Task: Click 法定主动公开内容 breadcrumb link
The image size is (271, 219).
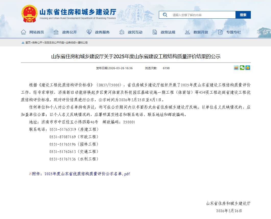Action: (54, 43)
